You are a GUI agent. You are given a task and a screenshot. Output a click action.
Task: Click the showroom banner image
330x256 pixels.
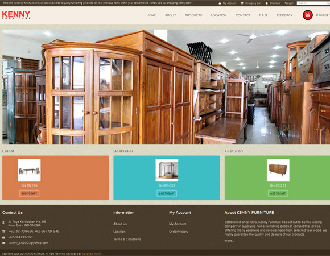tap(166, 87)
